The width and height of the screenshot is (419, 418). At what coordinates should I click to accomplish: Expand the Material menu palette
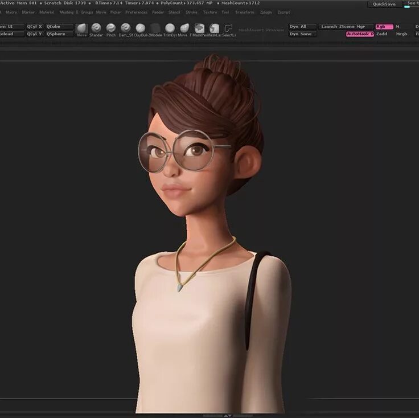47,13
